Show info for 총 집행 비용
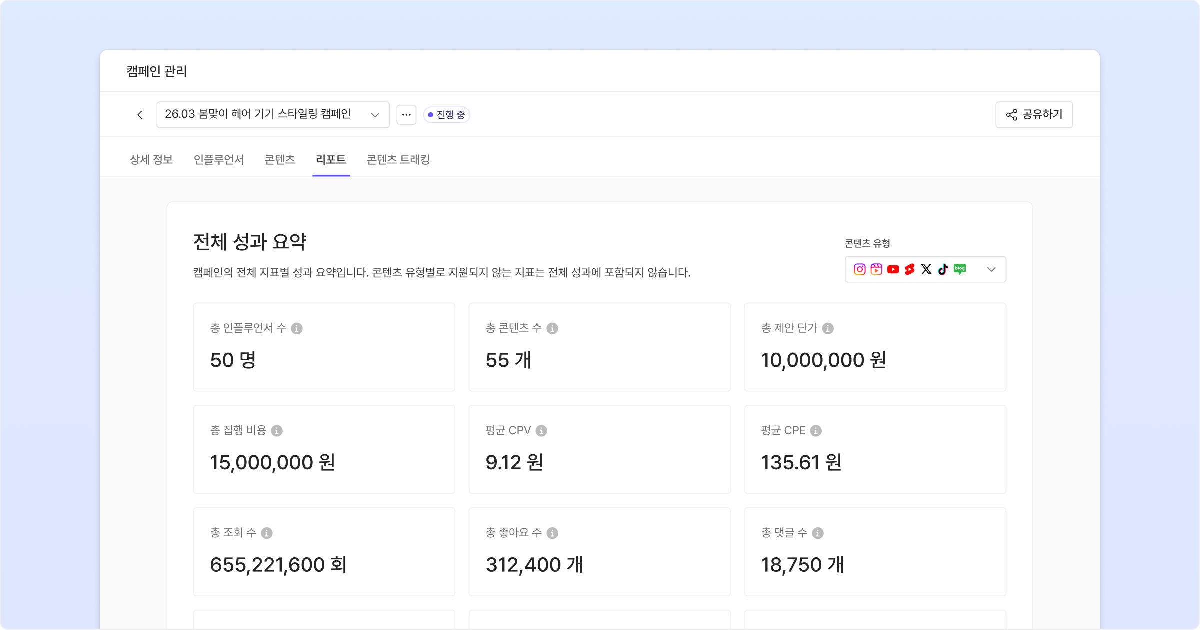 click(277, 431)
